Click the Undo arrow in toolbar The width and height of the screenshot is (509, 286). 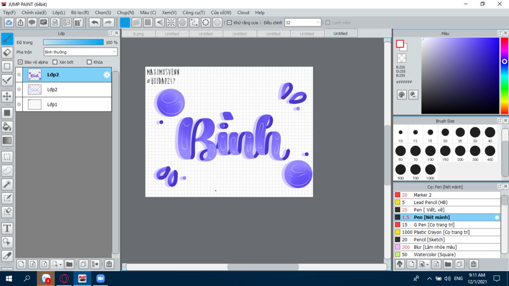tap(95, 22)
